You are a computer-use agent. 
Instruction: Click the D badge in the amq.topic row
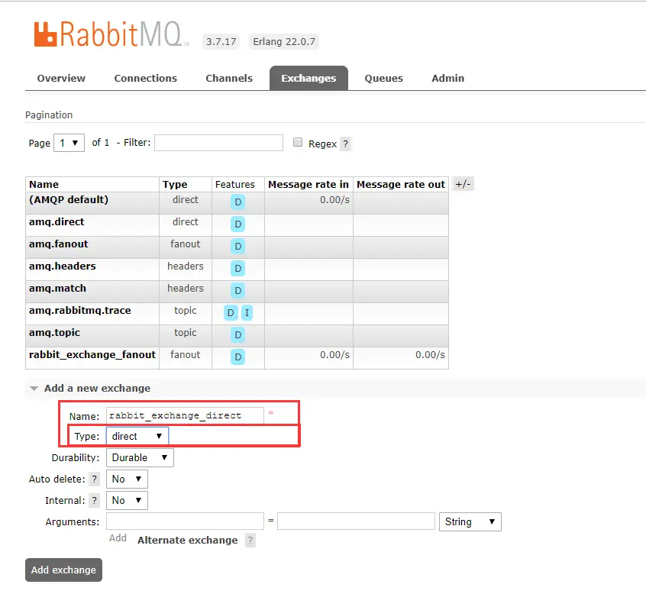click(x=237, y=335)
